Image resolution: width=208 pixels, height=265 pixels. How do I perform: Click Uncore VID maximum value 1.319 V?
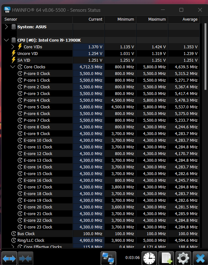click(159, 54)
